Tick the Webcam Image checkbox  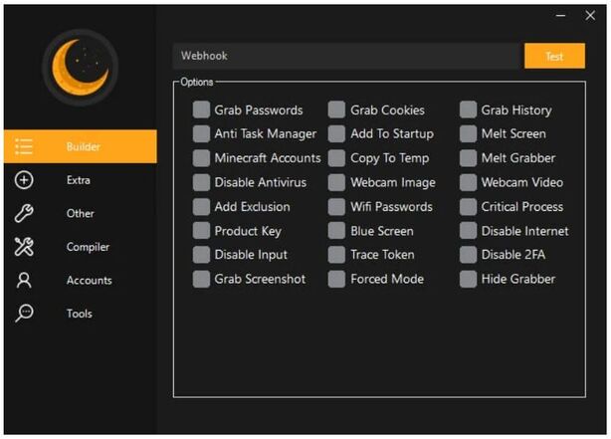pos(337,182)
